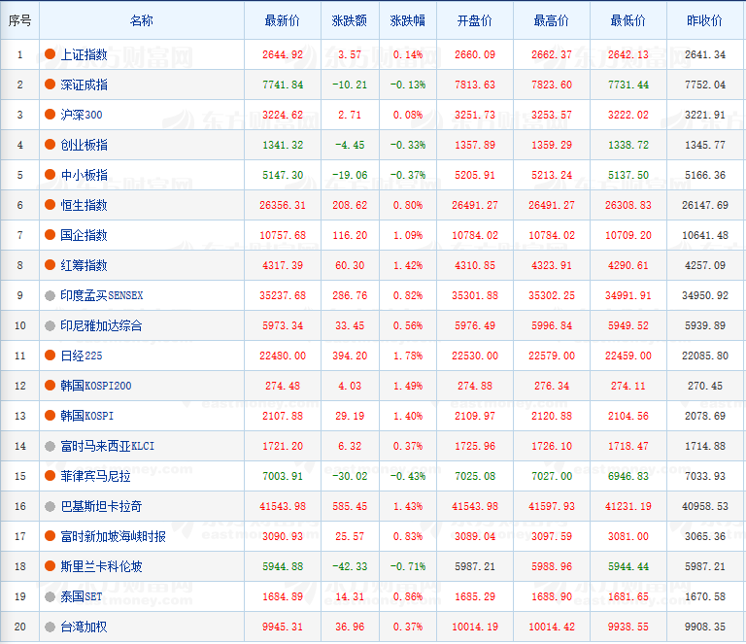Open the 斯里兰卡科伦坡 link
The width and height of the screenshot is (746, 644).
pyautogui.click(x=101, y=566)
